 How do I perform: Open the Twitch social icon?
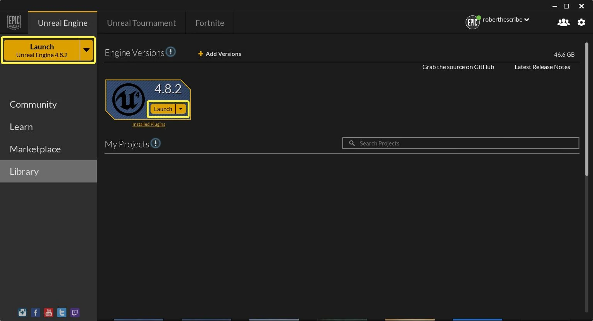(75, 313)
